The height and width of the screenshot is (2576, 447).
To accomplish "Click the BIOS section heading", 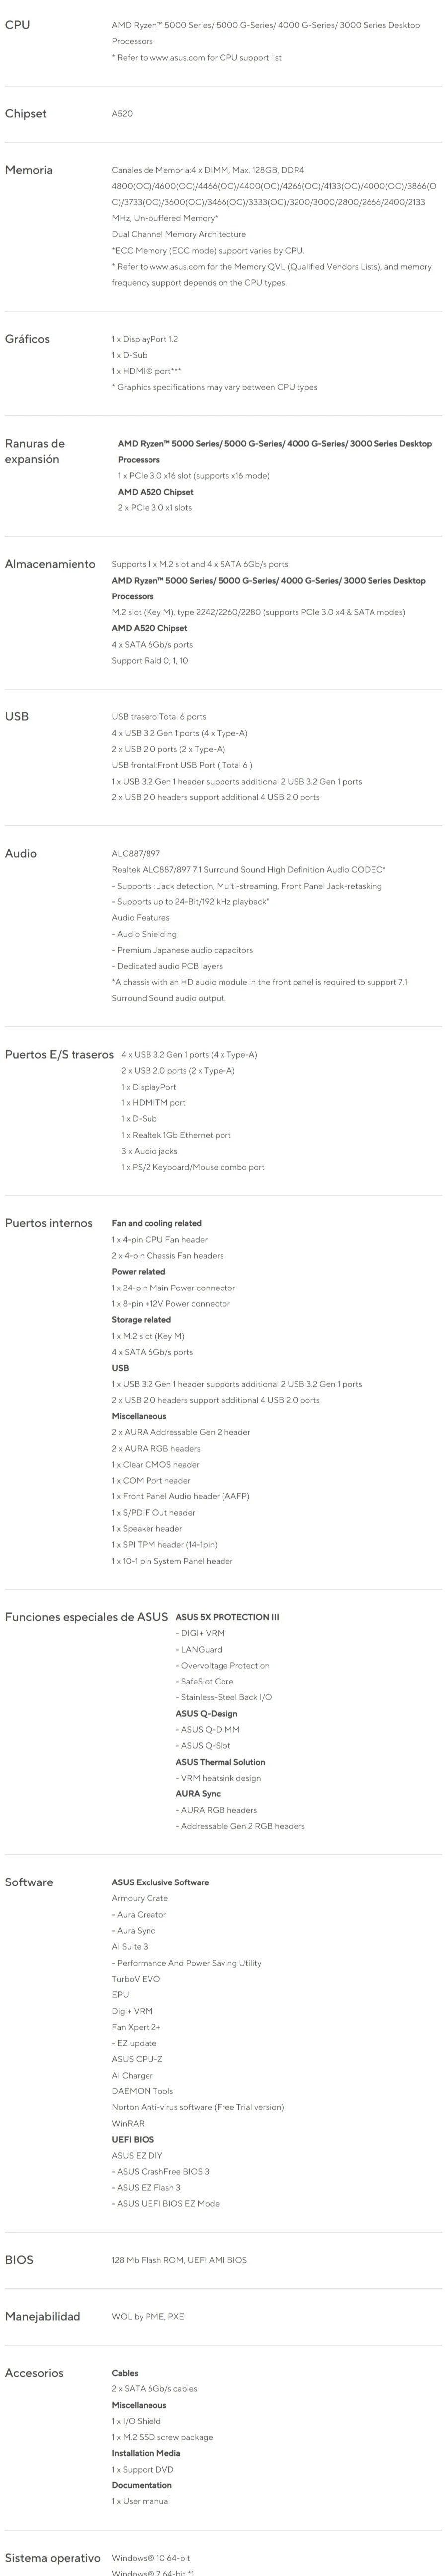I will click(x=19, y=2259).
